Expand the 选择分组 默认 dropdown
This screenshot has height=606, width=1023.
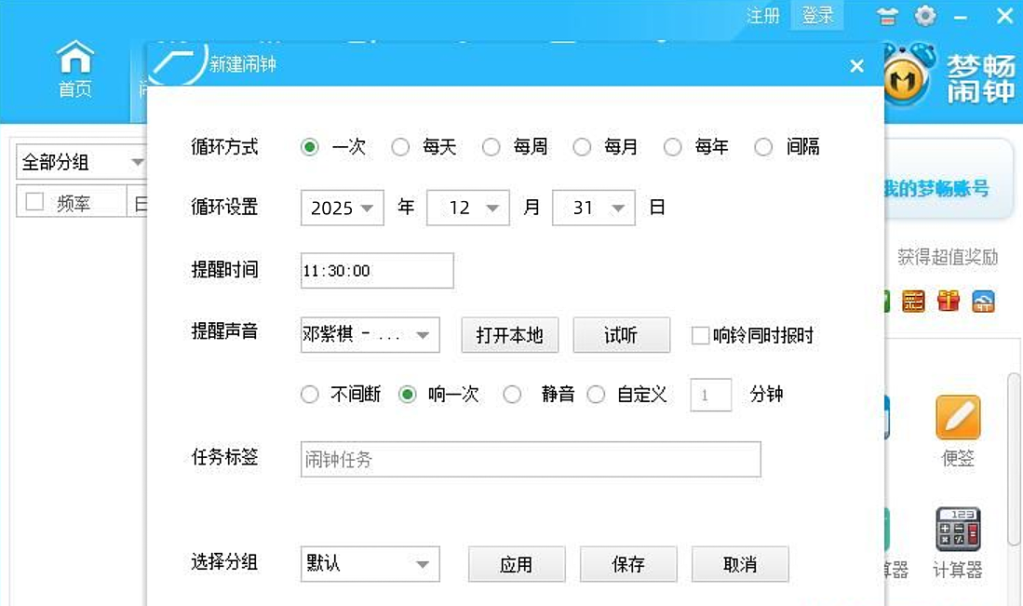(x=370, y=563)
